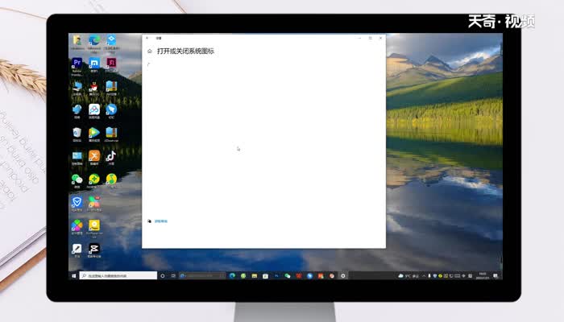The image size is (564, 322).
Task: Open the user folder desktop icon
Action: pos(77,42)
